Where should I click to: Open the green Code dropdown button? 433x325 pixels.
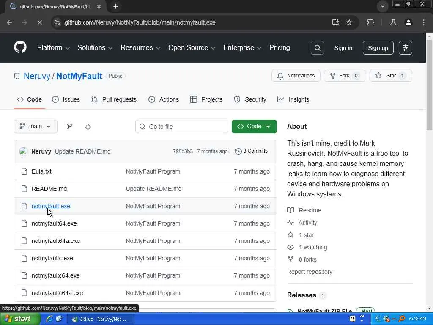254,127
